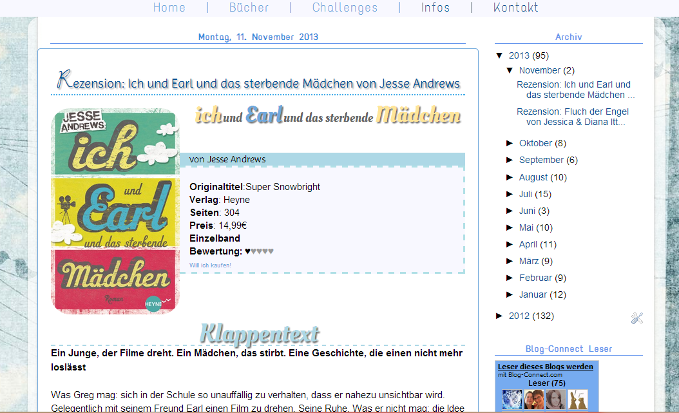The height and width of the screenshot is (413, 679).
Task: Open the Home navigation item
Action: point(169,7)
